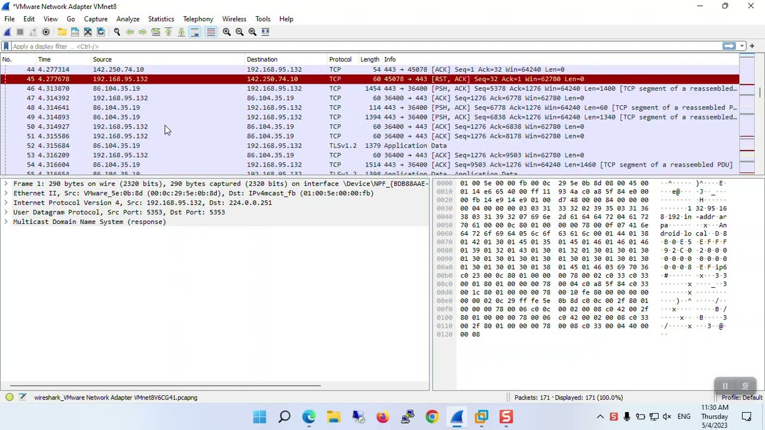
Task: Open the File menu
Action: pos(10,19)
